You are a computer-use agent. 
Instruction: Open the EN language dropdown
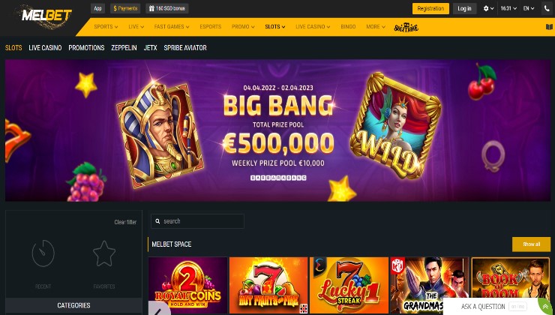coord(529,8)
